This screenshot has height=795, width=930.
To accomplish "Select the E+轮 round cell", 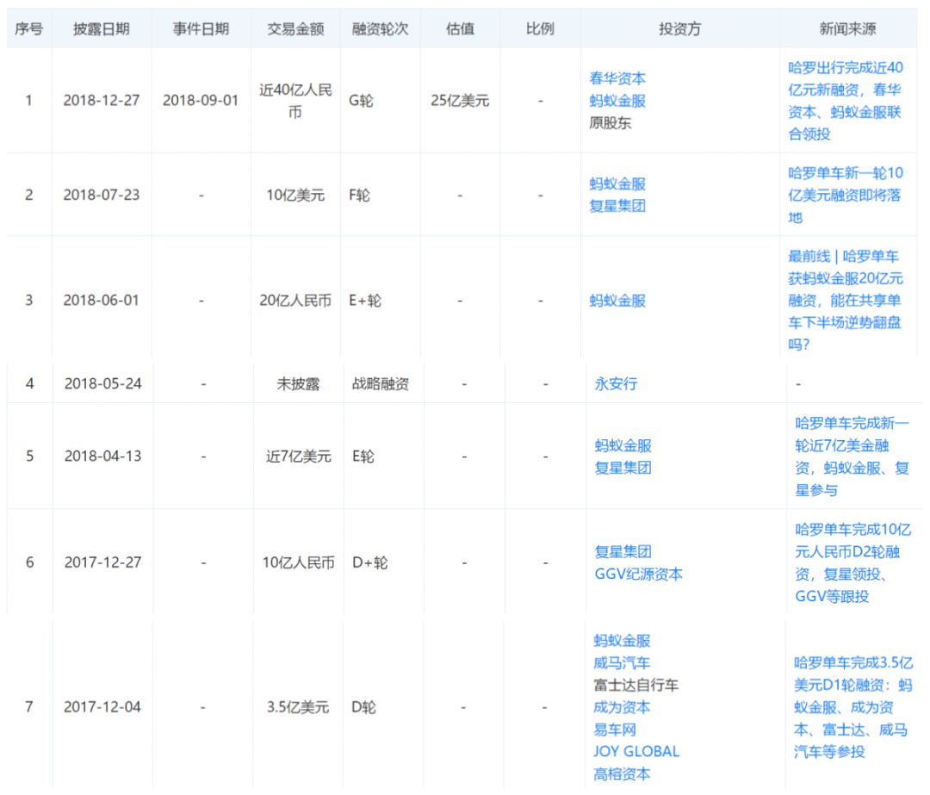I will click(365, 301).
